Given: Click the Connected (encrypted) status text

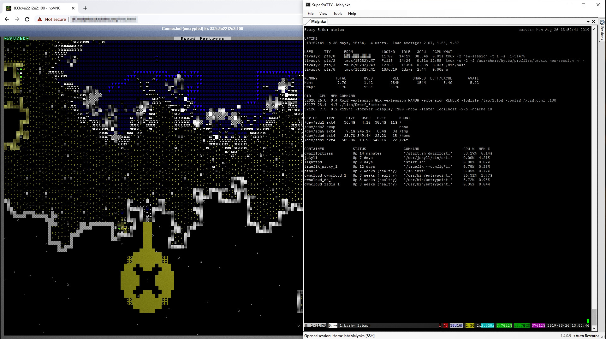Looking at the screenshot, I should pyautogui.click(x=202, y=29).
